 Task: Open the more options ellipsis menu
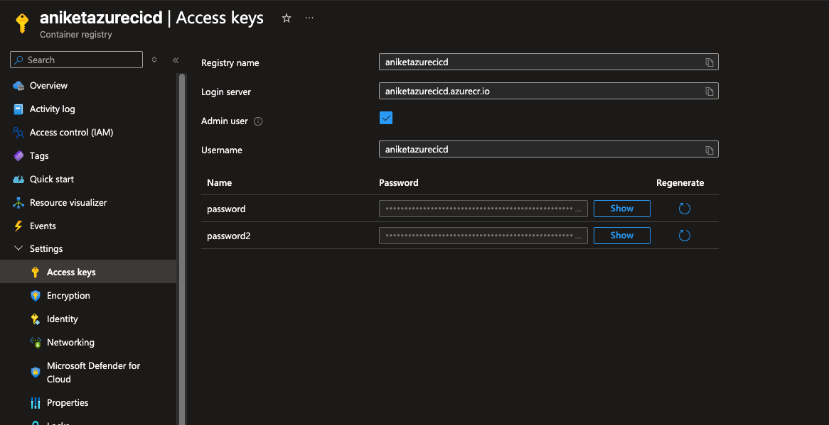(x=309, y=18)
